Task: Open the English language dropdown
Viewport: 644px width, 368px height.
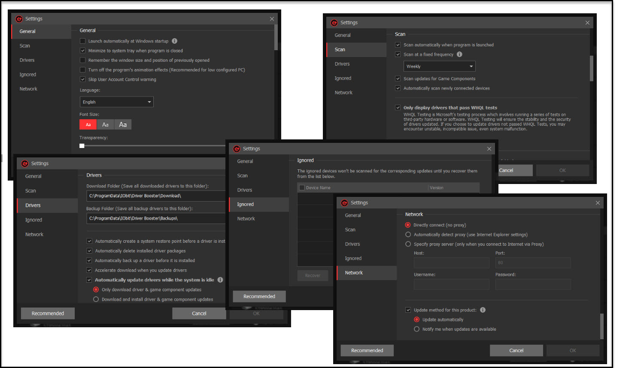Action: [116, 102]
